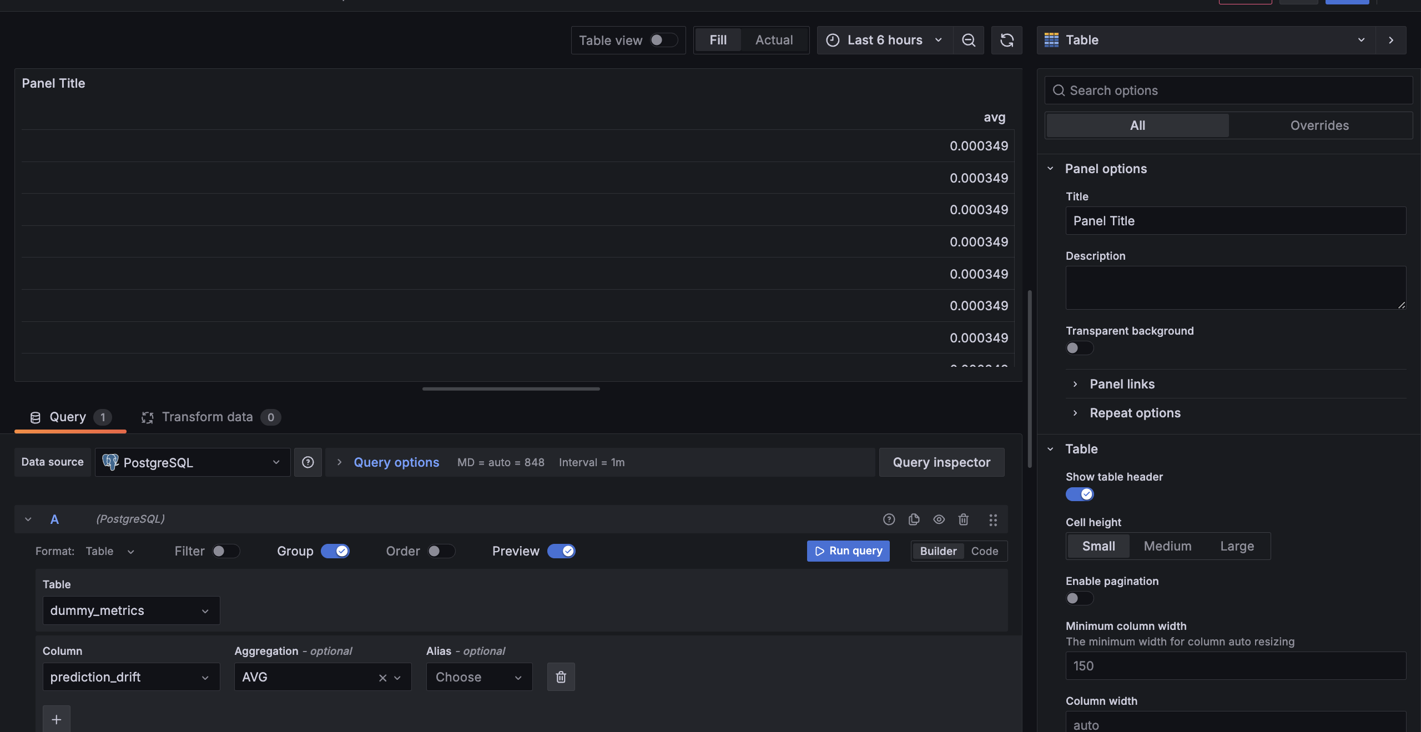This screenshot has width=1421, height=732.
Task: Open the AVG aggregation dropdown
Action: [x=323, y=677]
